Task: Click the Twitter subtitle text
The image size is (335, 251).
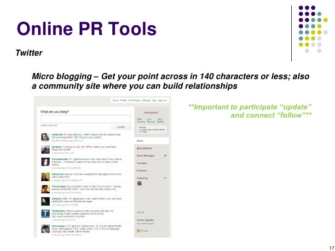Action: point(29,53)
